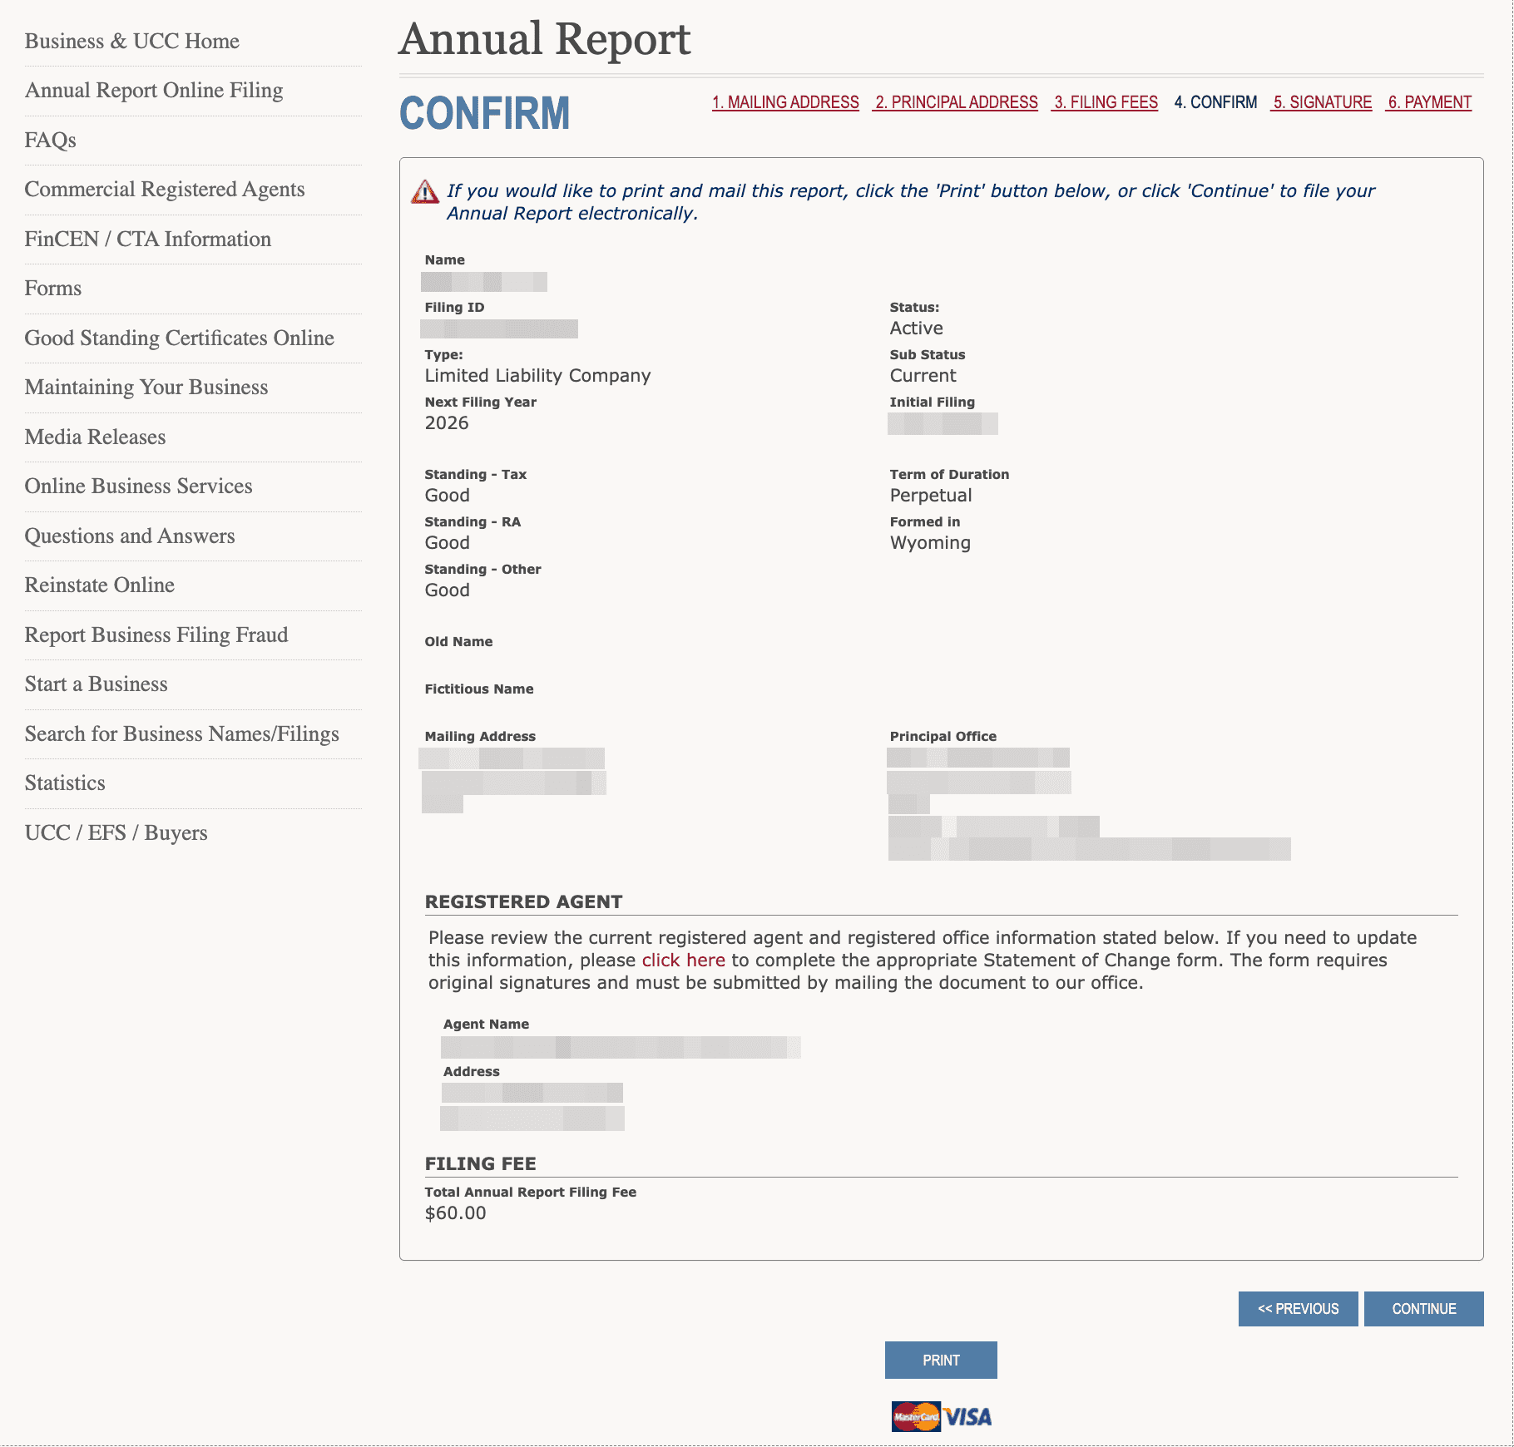Viewport: 1514px width, 1447px height.
Task: Select the current 4. Confirm step
Action: [x=1215, y=102]
